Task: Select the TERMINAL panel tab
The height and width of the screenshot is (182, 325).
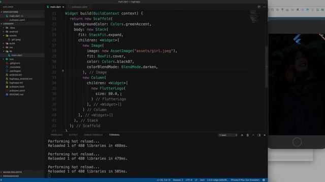Action: click(114, 135)
